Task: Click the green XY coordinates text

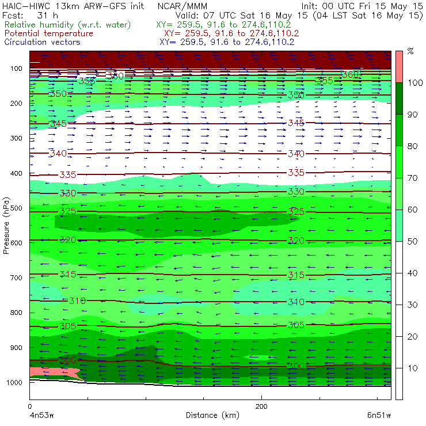Action: (223, 25)
